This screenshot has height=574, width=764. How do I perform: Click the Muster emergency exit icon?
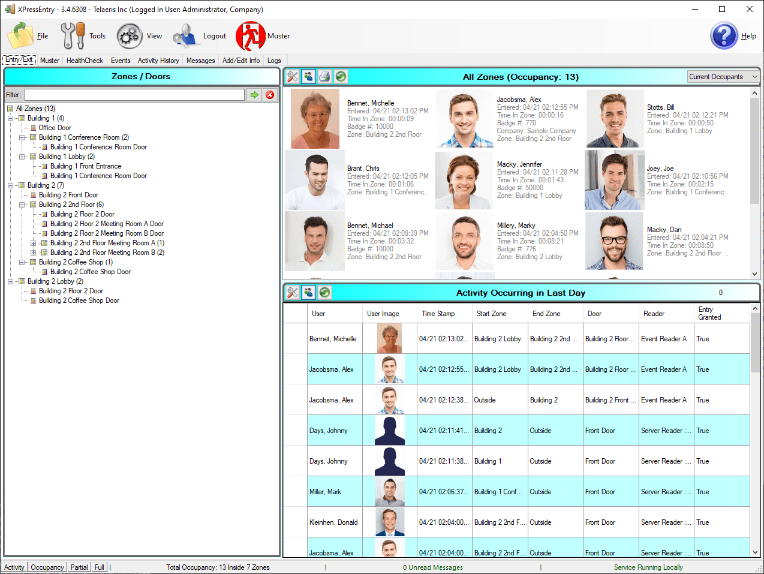(x=250, y=36)
